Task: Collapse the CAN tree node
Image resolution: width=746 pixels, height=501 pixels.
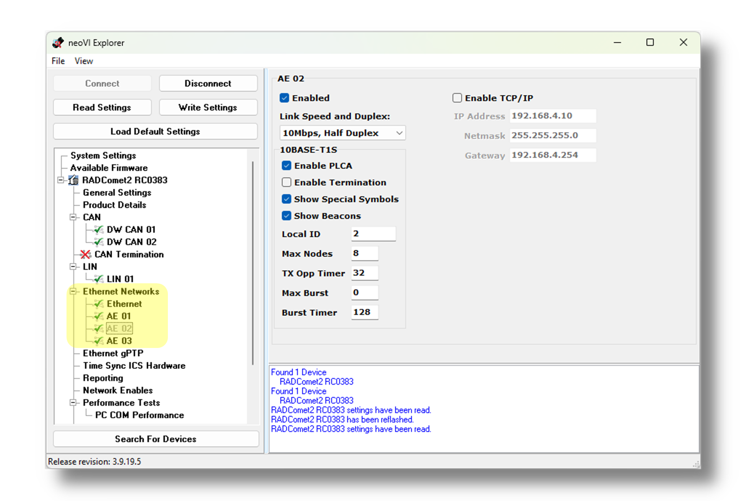Action: coord(73,217)
